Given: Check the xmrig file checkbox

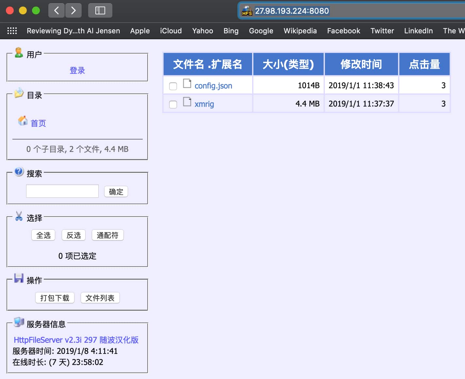Looking at the screenshot, I should (x=173, y=104).
